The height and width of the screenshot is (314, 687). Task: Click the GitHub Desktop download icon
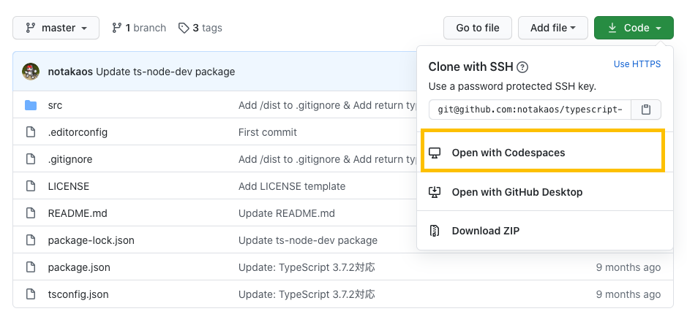click(434, 192)
